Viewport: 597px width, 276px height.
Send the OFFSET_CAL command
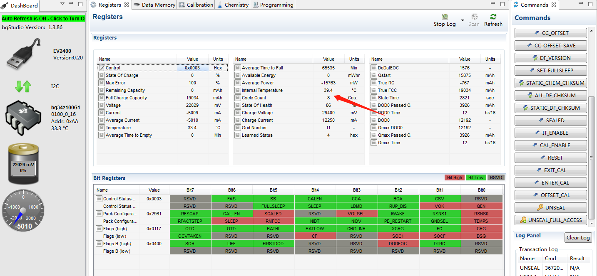pos(551,195)
